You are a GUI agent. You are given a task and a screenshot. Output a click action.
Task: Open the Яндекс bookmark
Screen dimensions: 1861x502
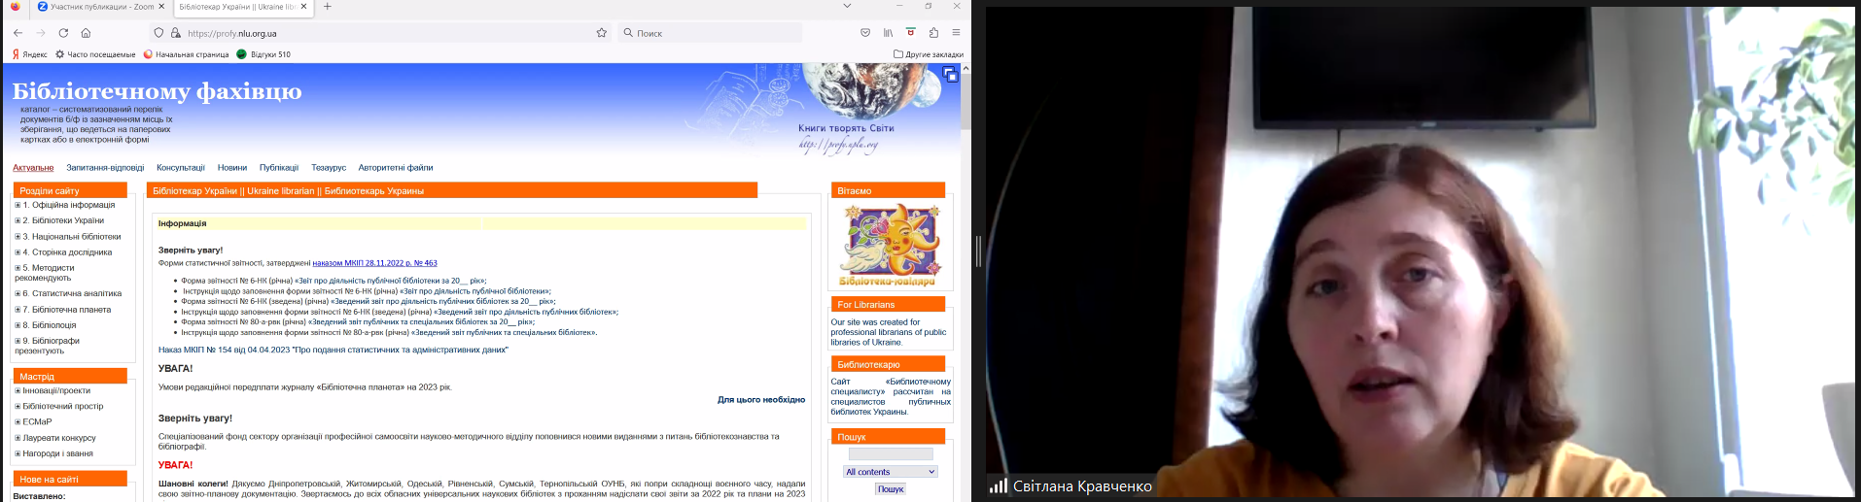[29, 54]
